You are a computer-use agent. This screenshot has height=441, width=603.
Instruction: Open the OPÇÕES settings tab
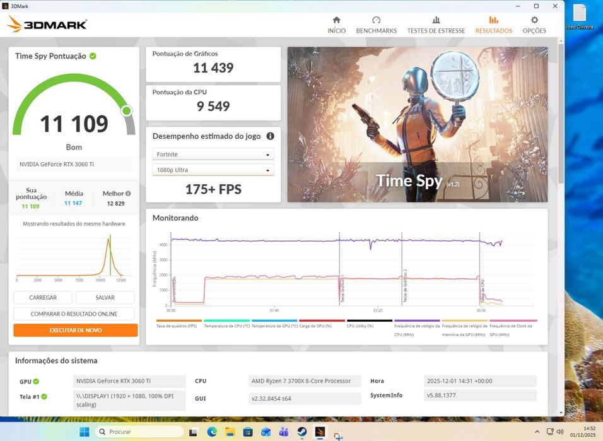[534, 25]
